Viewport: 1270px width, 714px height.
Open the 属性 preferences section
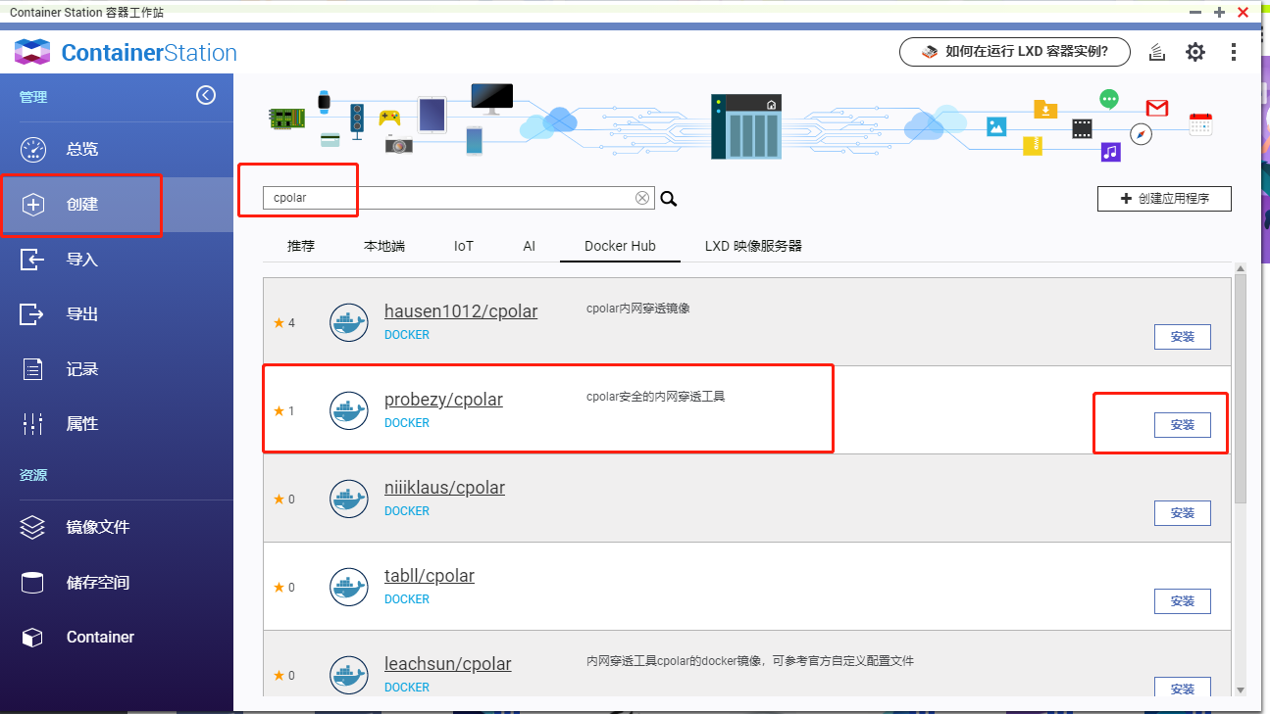(117, 424)
